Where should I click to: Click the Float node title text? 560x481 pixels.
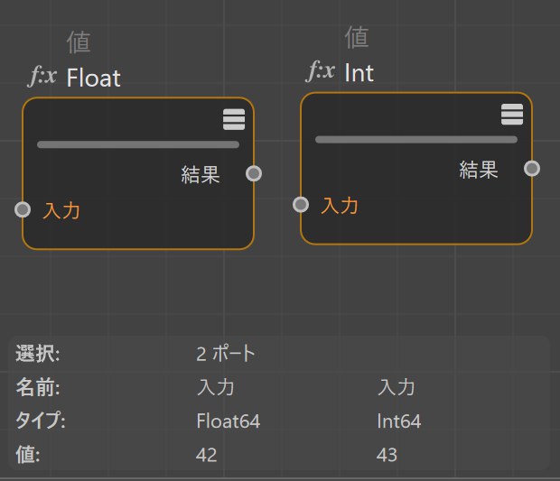94,78
